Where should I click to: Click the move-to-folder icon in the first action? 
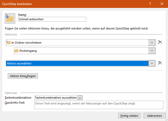pyautogui.click(x=8, y=42)
